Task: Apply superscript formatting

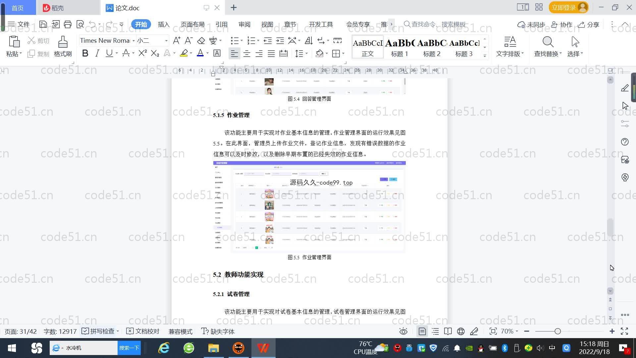Action: [x=142, y=53]
